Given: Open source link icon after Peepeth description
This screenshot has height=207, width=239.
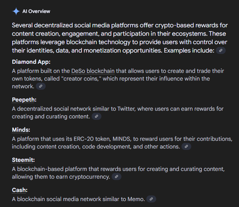Looking at the screenshot, I should [96, 116].
